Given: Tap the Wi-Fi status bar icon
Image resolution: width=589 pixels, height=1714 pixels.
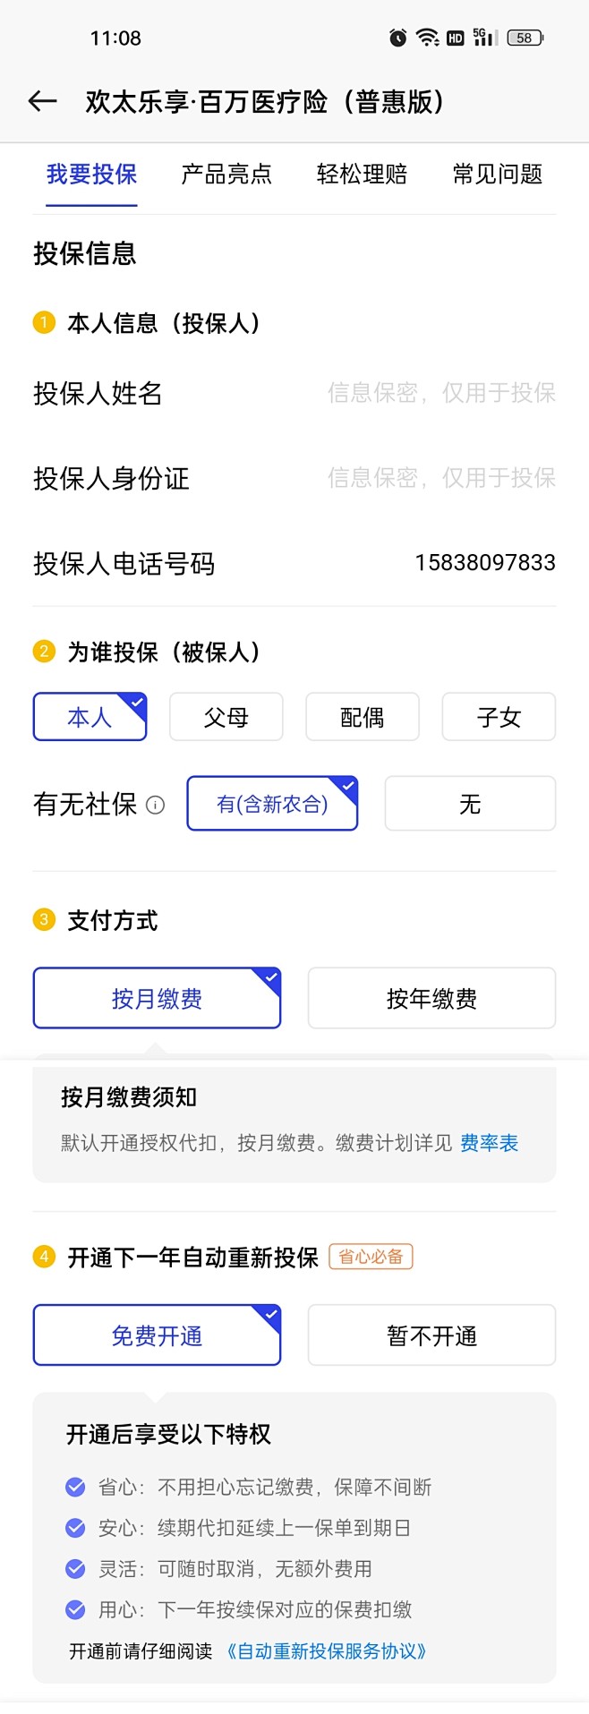Looking at the screenshot, I should coord(428,38).
